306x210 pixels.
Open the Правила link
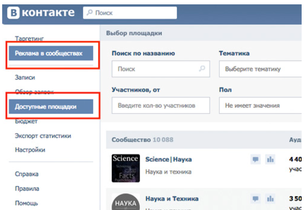[x=27, y=189]
